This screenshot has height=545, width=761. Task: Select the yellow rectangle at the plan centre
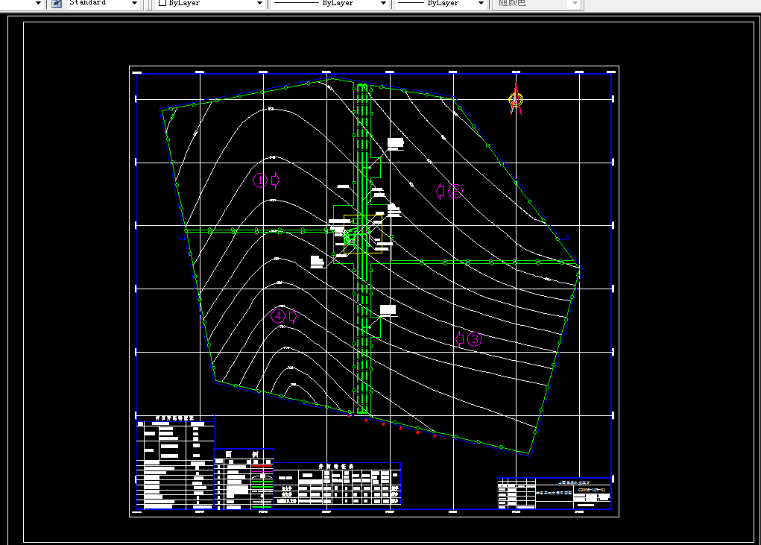[x=363, y=234]
